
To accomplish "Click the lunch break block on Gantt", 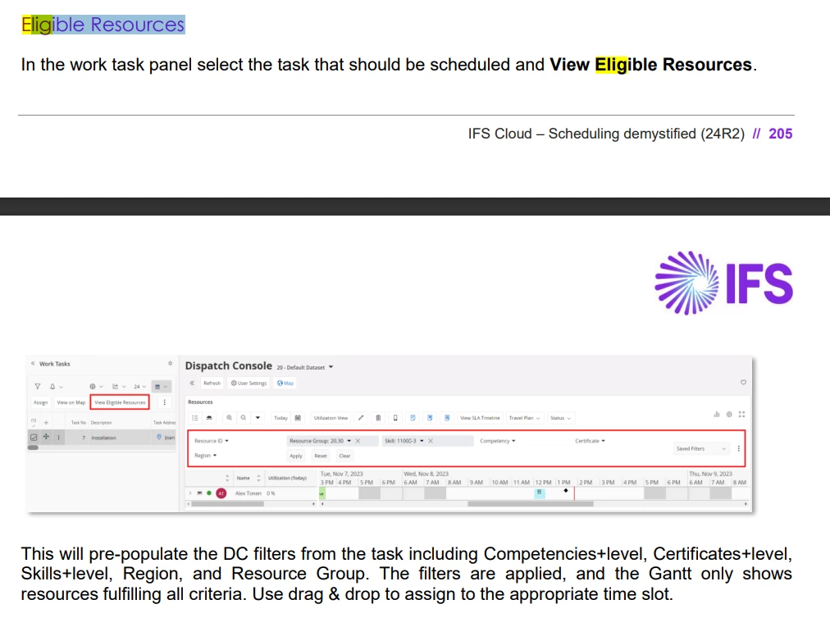I will tap(540, 493).
